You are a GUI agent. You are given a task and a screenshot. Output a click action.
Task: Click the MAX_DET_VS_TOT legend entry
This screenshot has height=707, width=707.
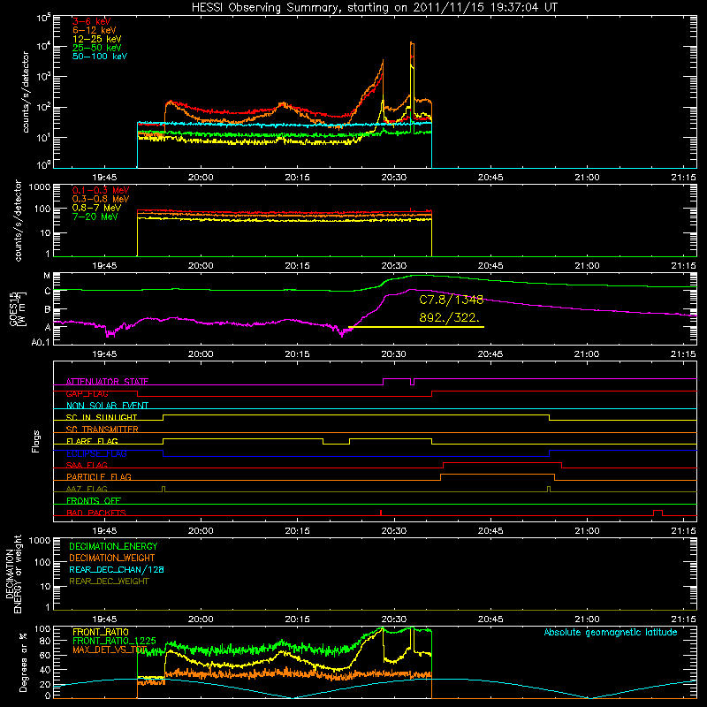(x=110, y=650)
